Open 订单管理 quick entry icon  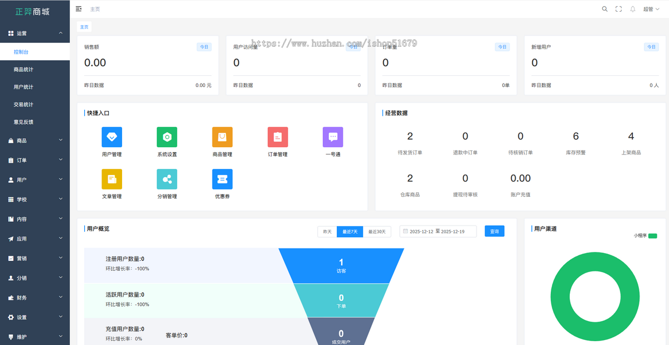pyautogui.click(x=278, y=137)
